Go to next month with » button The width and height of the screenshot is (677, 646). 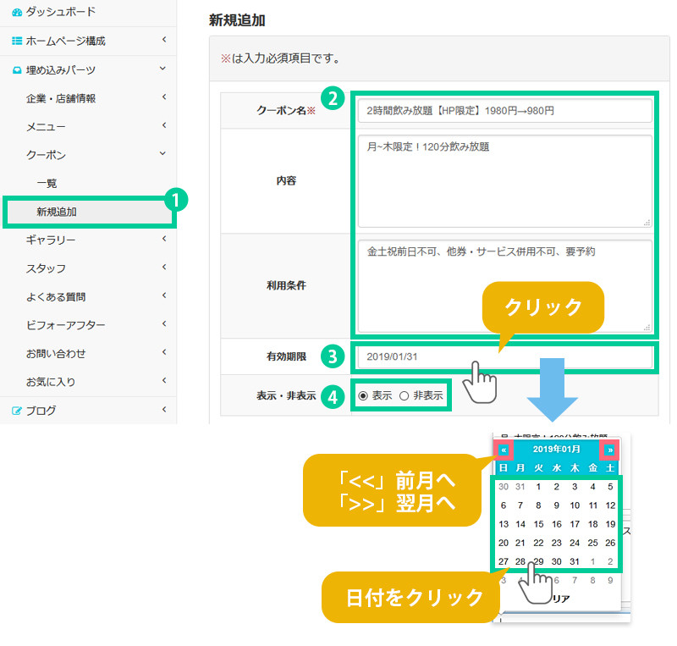pos(608,450)
